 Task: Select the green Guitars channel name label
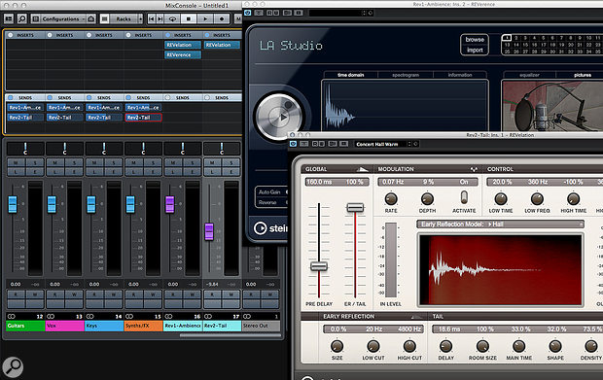[x=25, y=326]
